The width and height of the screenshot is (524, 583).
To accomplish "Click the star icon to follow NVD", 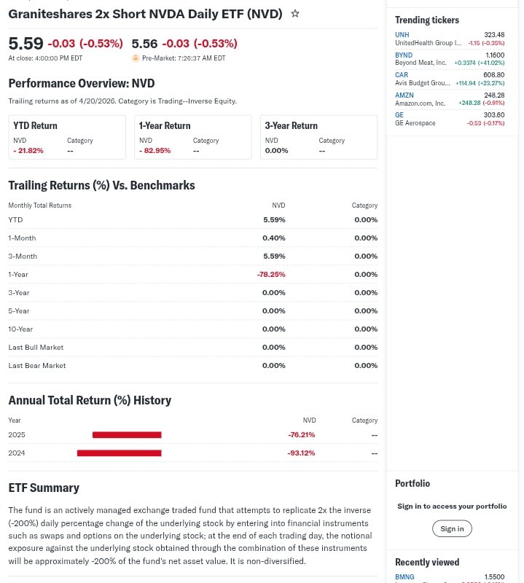I will click(295, 14).
